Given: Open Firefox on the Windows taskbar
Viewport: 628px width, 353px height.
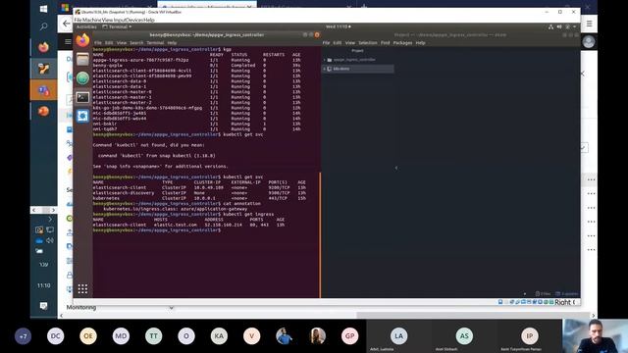Looking at the screenshot, I should point(43,47).
